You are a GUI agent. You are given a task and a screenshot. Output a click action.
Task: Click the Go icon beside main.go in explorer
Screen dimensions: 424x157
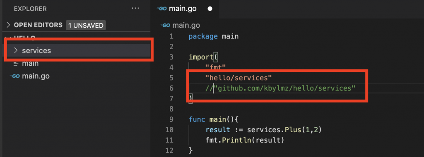14,76
